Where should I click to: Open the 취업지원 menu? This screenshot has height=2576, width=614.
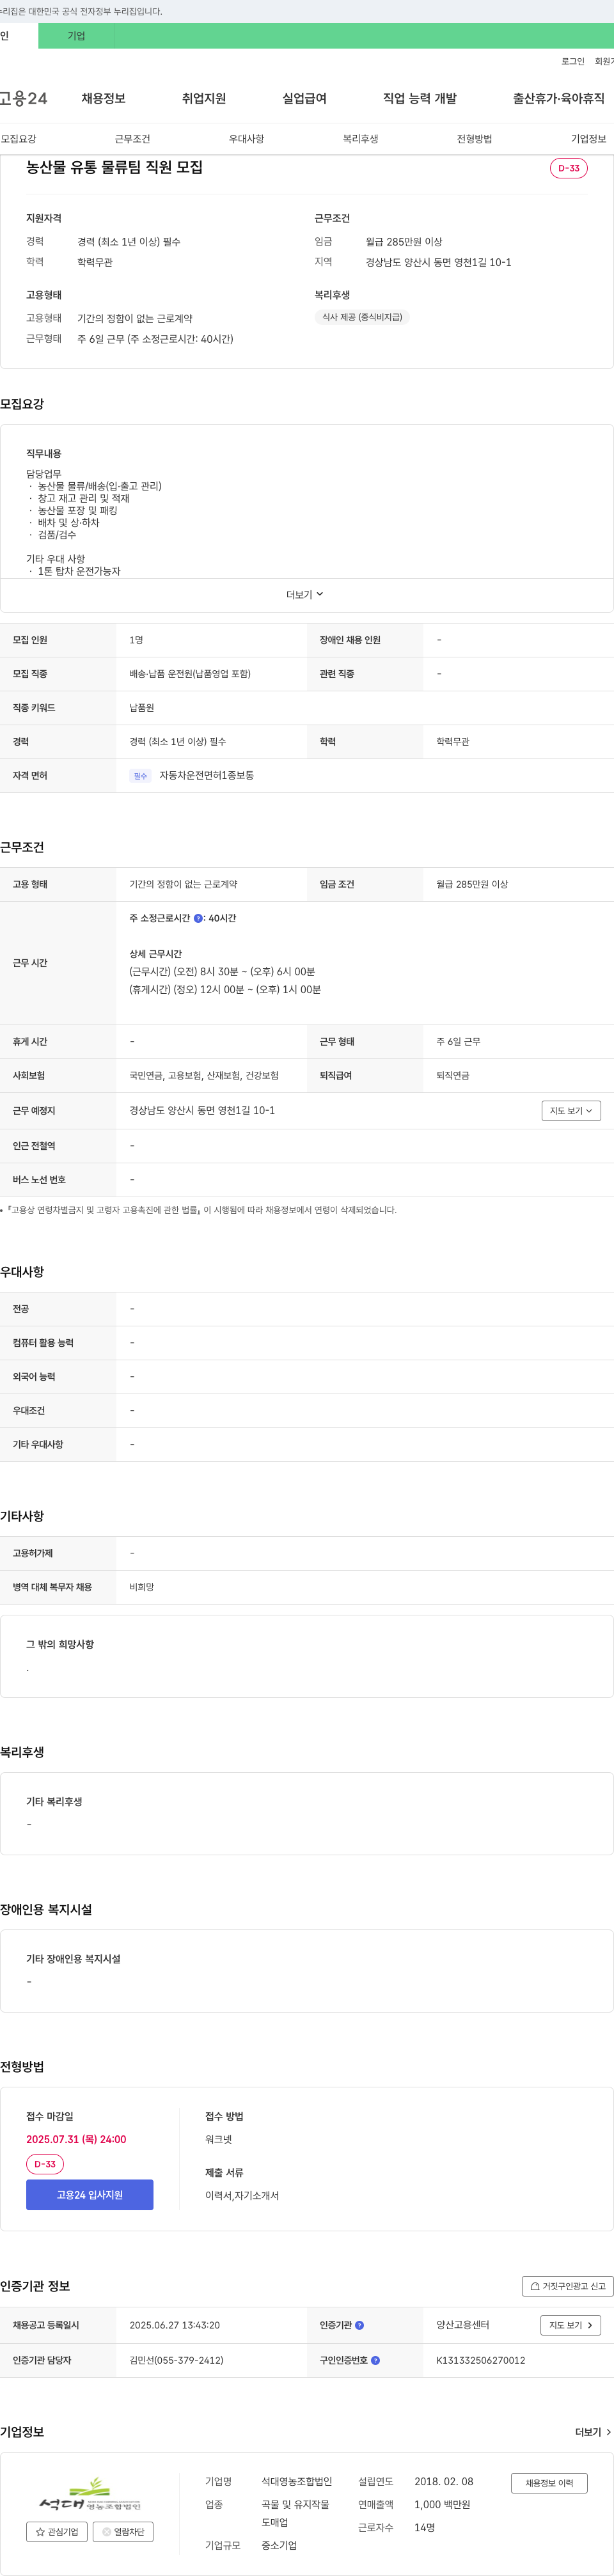coord(204,98)
